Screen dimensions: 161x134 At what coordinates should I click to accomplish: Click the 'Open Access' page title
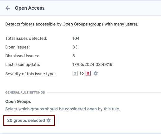coord(30,8)
